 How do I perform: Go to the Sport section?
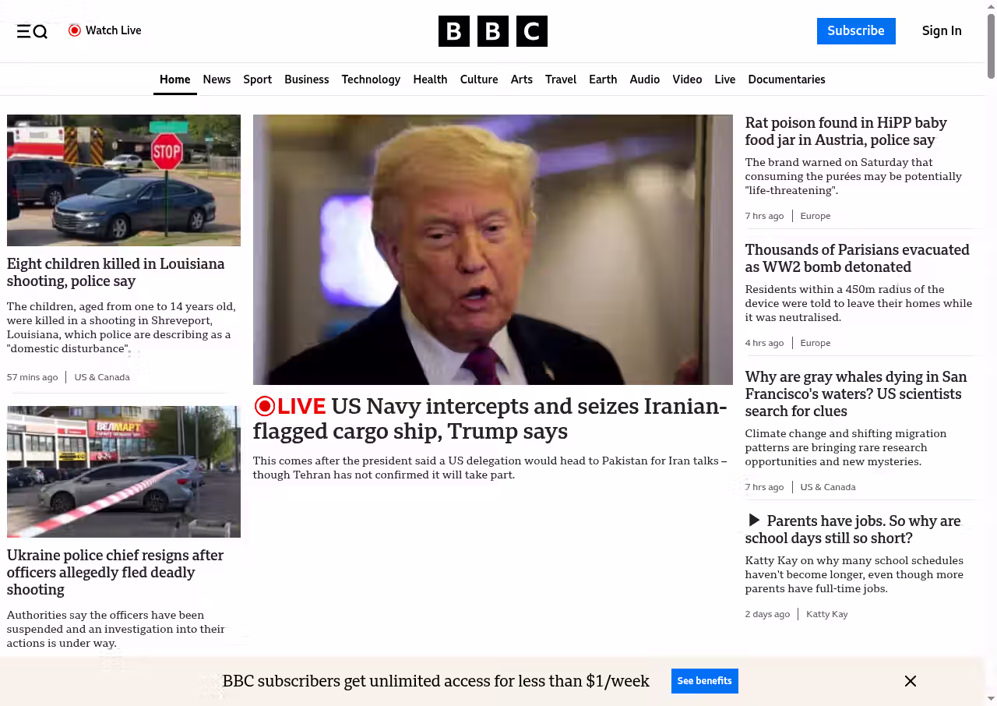coord(257,79)
